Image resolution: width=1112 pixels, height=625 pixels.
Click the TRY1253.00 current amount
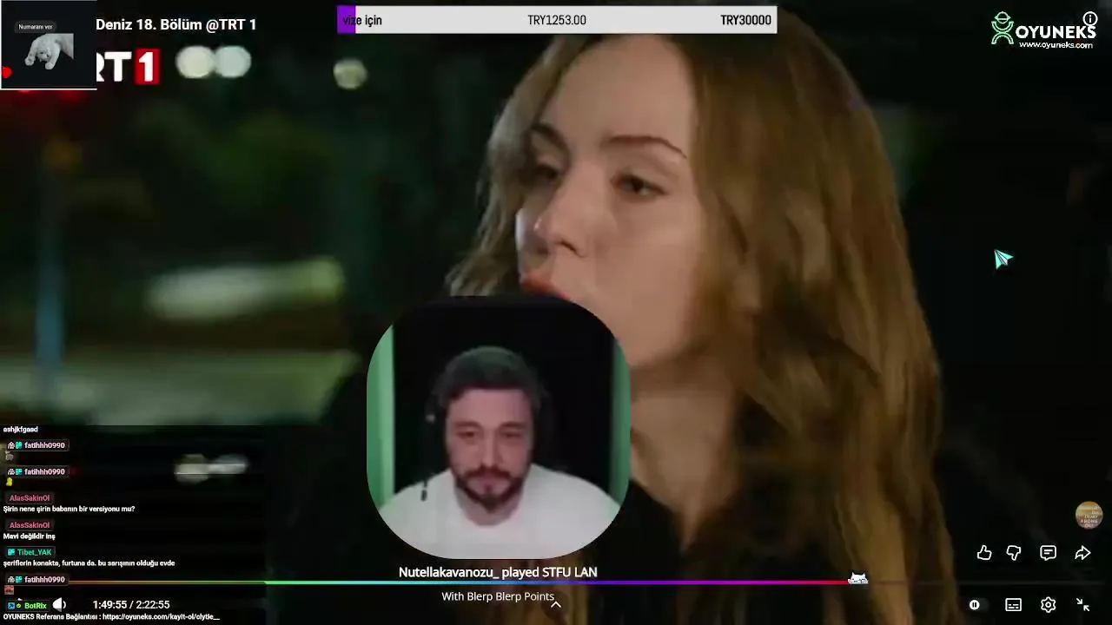coord(557,20)
